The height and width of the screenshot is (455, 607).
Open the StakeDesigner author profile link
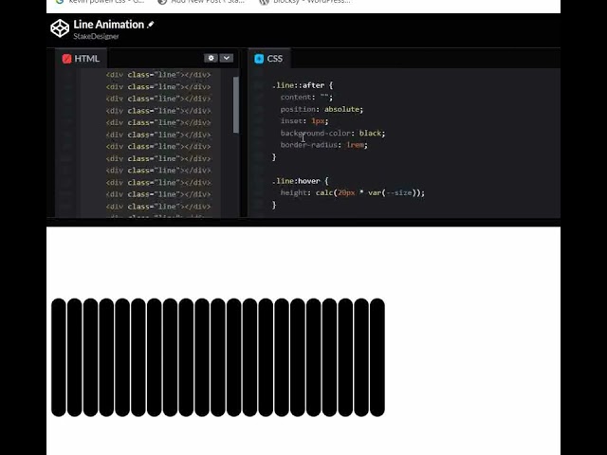[x=96, y=36]
